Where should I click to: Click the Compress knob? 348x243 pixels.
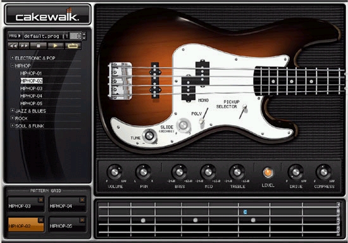point(324,172)
